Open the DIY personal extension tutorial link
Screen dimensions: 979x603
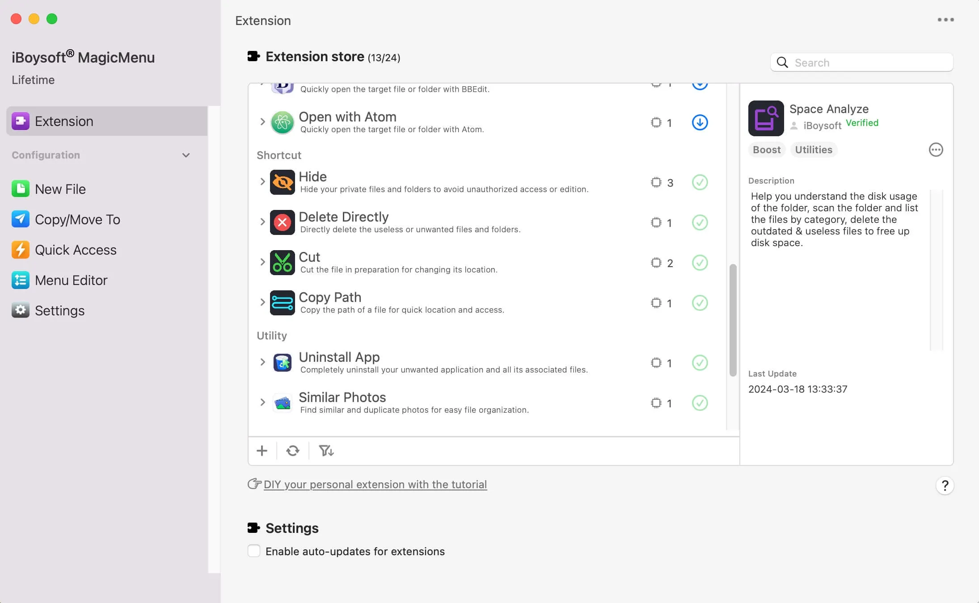(x=375, y=485)
